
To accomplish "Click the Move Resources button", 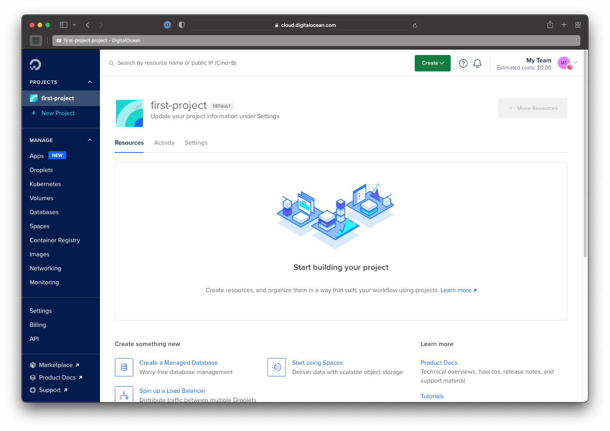I will 533,108.
